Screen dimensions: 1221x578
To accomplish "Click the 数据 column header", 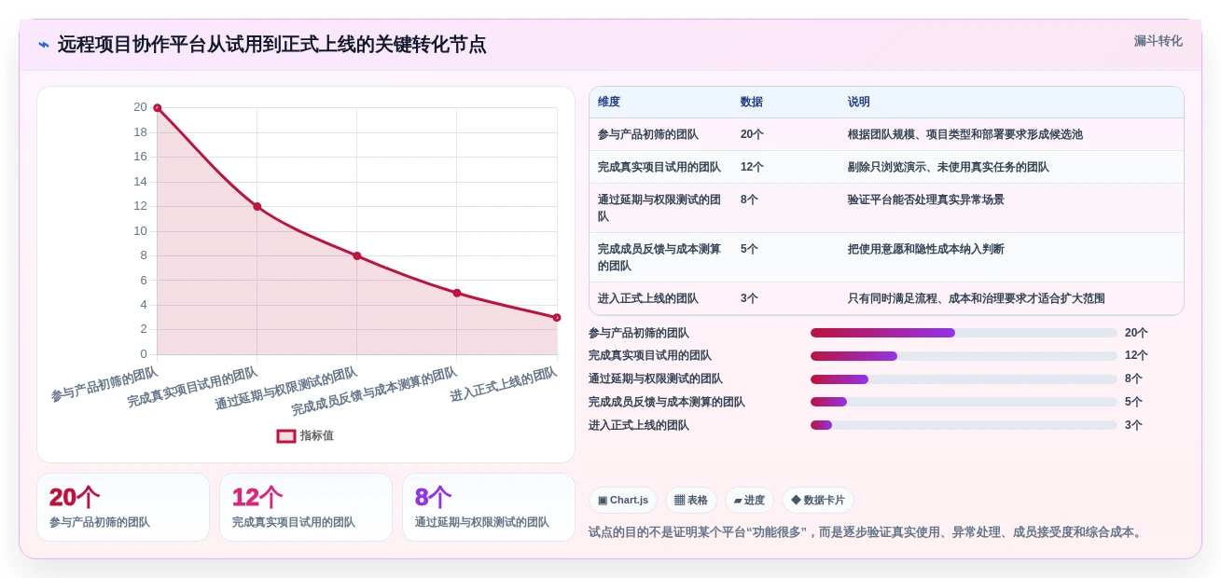I will pyautogui.click(x=752, y=102).
